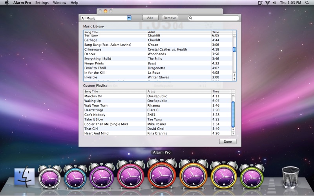Open the Wi-Fi status menu

tap(268, 3)
